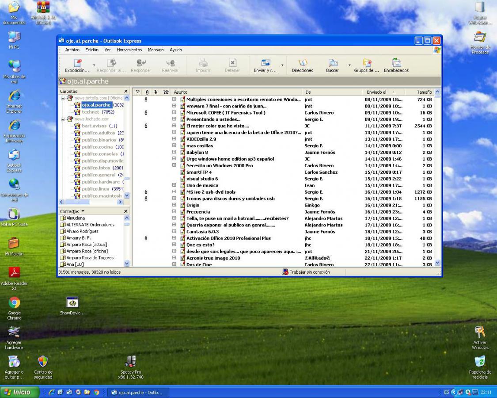Close the Contactos pane
Image resolution: width=497 pixels, height=398 pixels.
(x=126, y=211)
